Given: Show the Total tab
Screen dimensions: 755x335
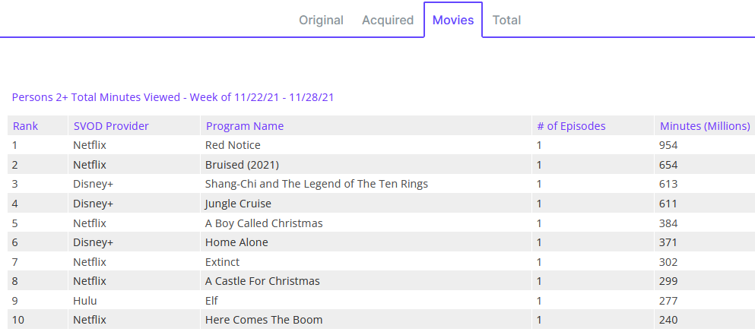Looking at the screenshot, I should click(x=506, y=21).
